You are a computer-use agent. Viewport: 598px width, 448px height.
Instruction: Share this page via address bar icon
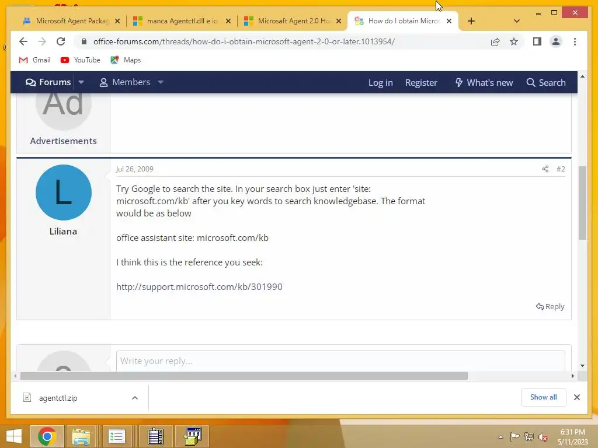click(495, 41)
